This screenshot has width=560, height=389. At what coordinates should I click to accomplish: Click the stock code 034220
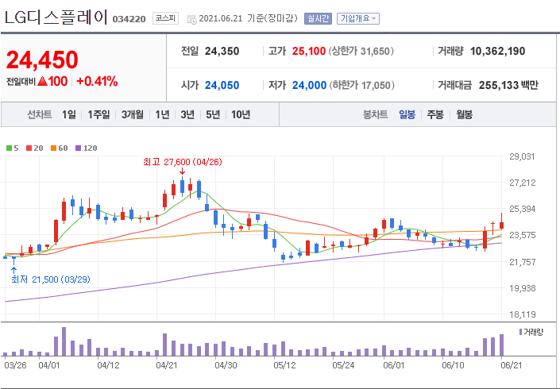coord(129,19)
